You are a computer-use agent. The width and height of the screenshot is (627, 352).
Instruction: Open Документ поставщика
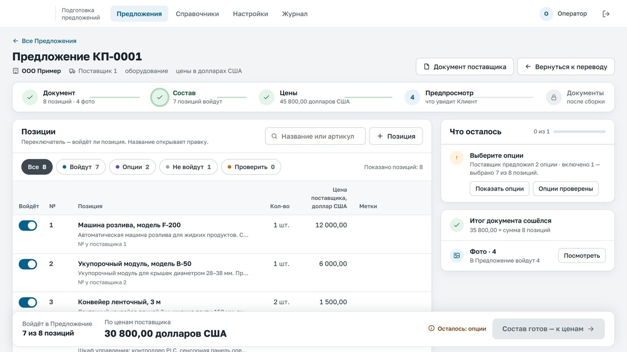click(465, 67)
